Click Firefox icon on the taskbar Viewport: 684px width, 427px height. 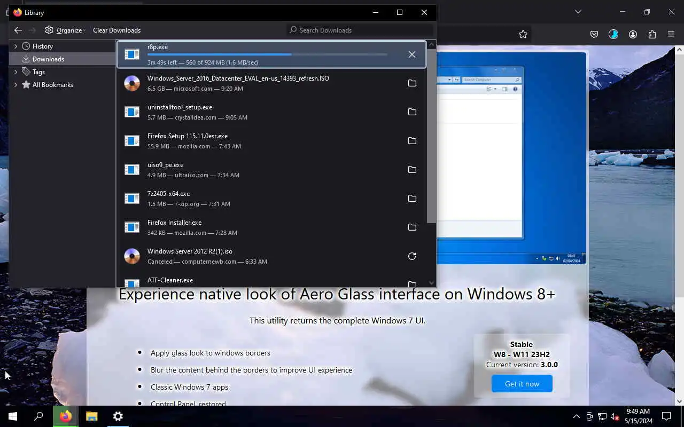[x=66, y=416]
